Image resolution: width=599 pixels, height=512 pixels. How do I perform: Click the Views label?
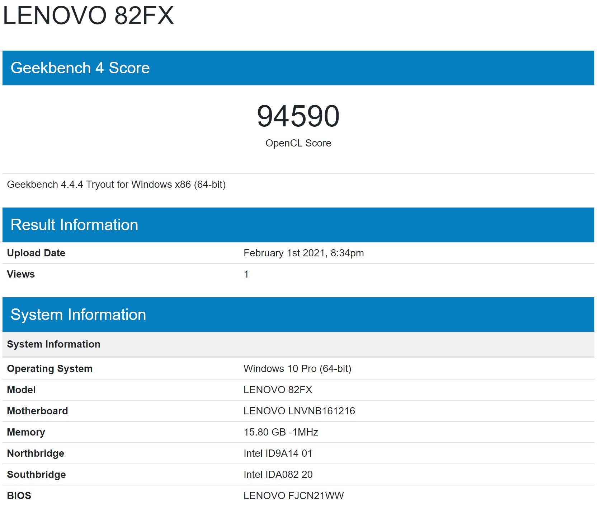pyautogui.click(x=21, y=274)
